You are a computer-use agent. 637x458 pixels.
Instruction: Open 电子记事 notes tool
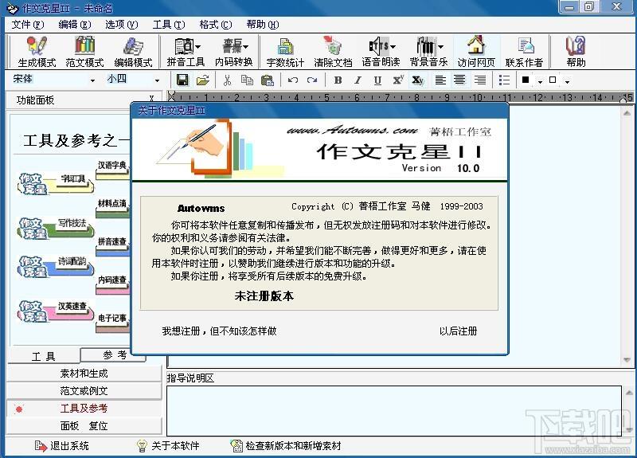pyautogui.click(x=112, y=322)
